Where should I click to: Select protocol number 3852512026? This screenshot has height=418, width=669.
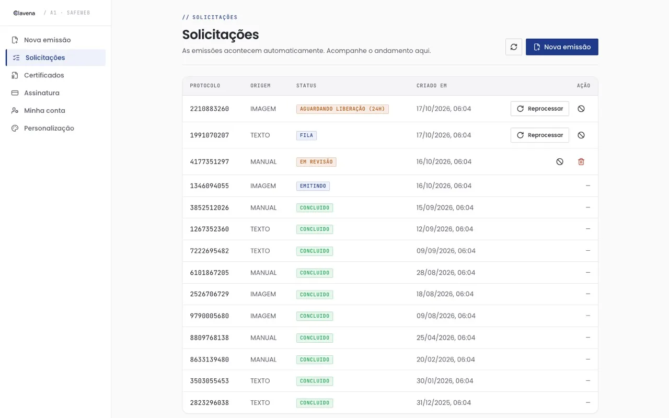coord(210,208)
